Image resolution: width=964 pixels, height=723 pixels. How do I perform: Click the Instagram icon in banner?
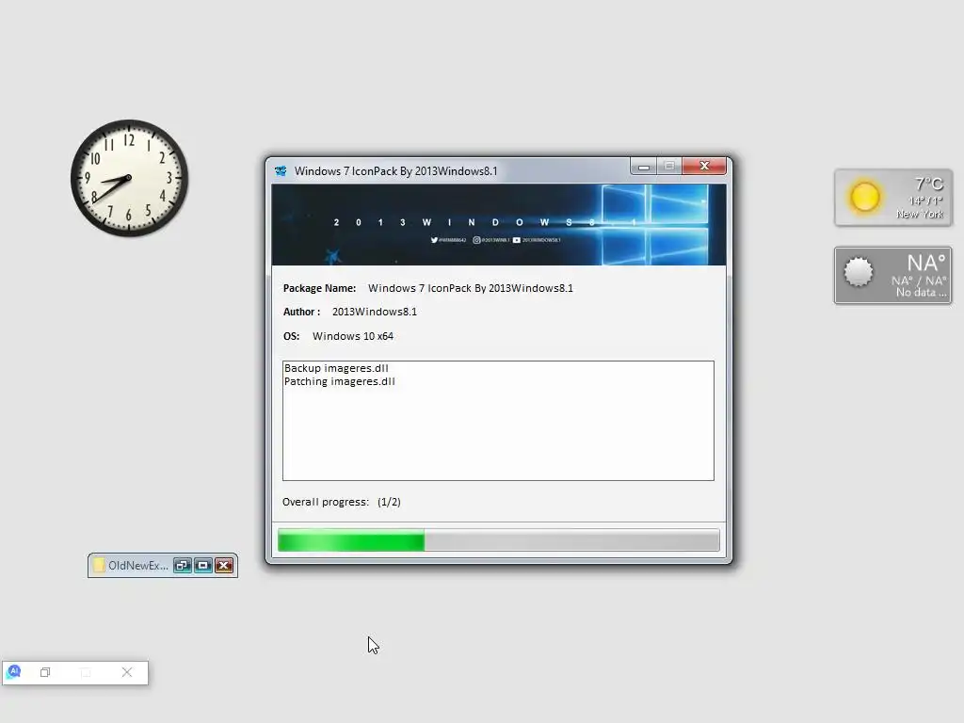[x=476, y=240]
